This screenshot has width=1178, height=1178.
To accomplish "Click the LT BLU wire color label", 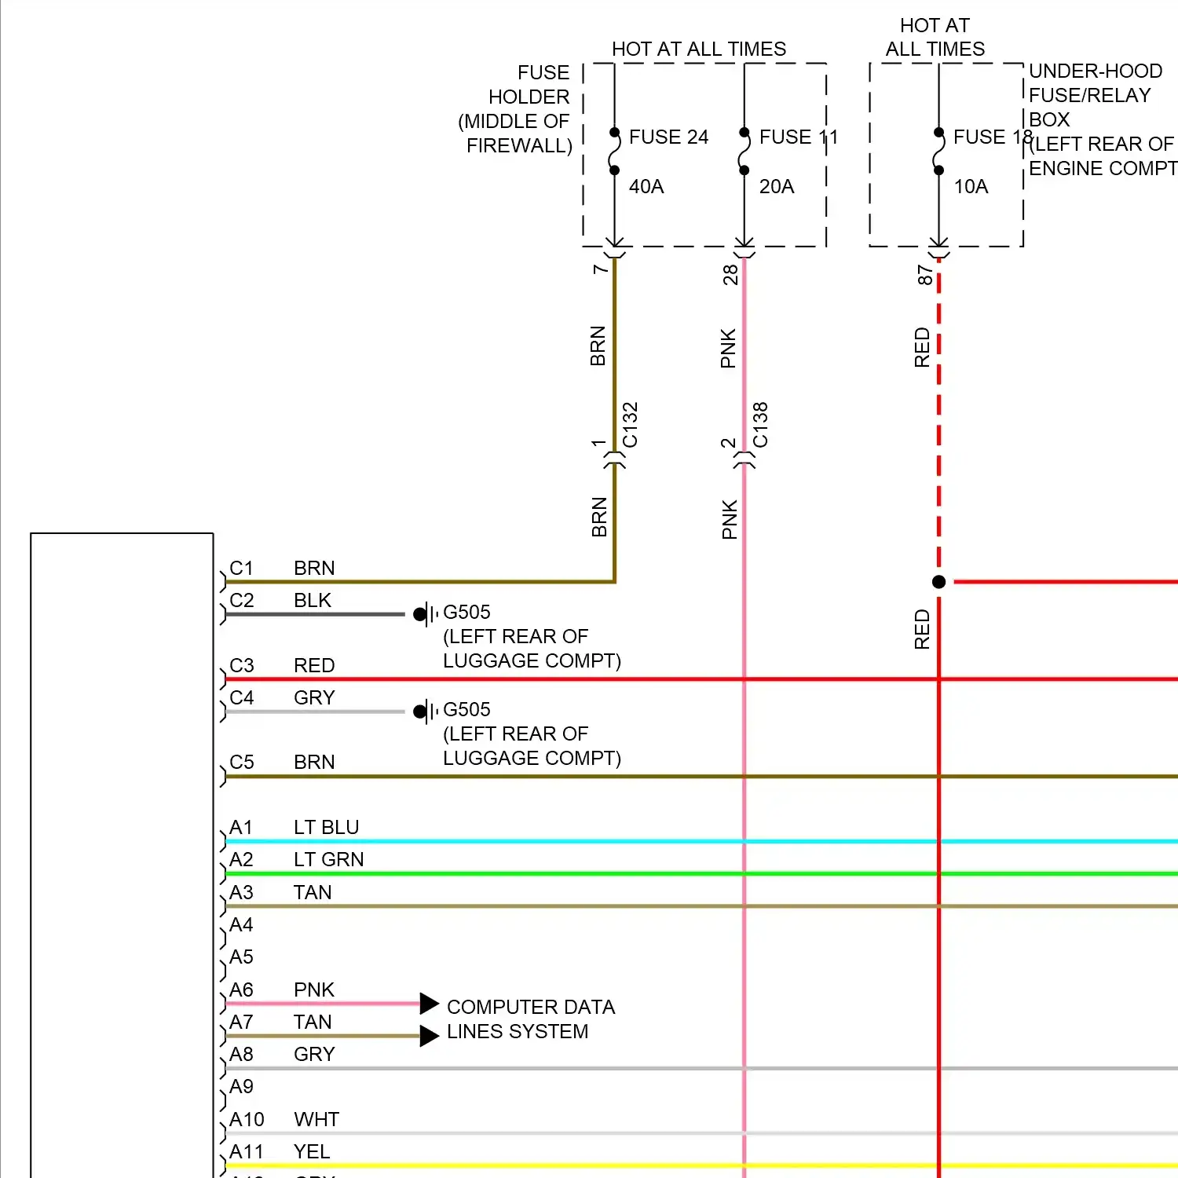I will (x=326, y=827).
